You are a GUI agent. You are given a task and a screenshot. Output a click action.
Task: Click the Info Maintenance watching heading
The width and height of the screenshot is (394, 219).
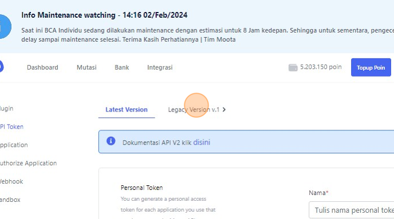pyautogui.click(x=104, y=15)
